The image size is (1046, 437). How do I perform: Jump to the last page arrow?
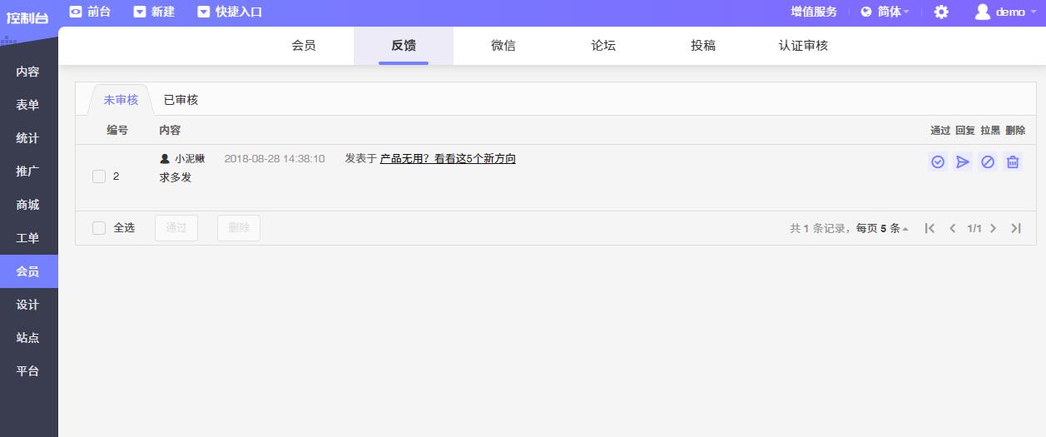click(x=1016, y=228)
